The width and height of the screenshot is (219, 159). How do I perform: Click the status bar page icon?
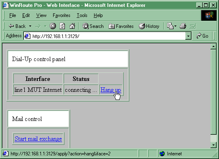coord(6,153)
